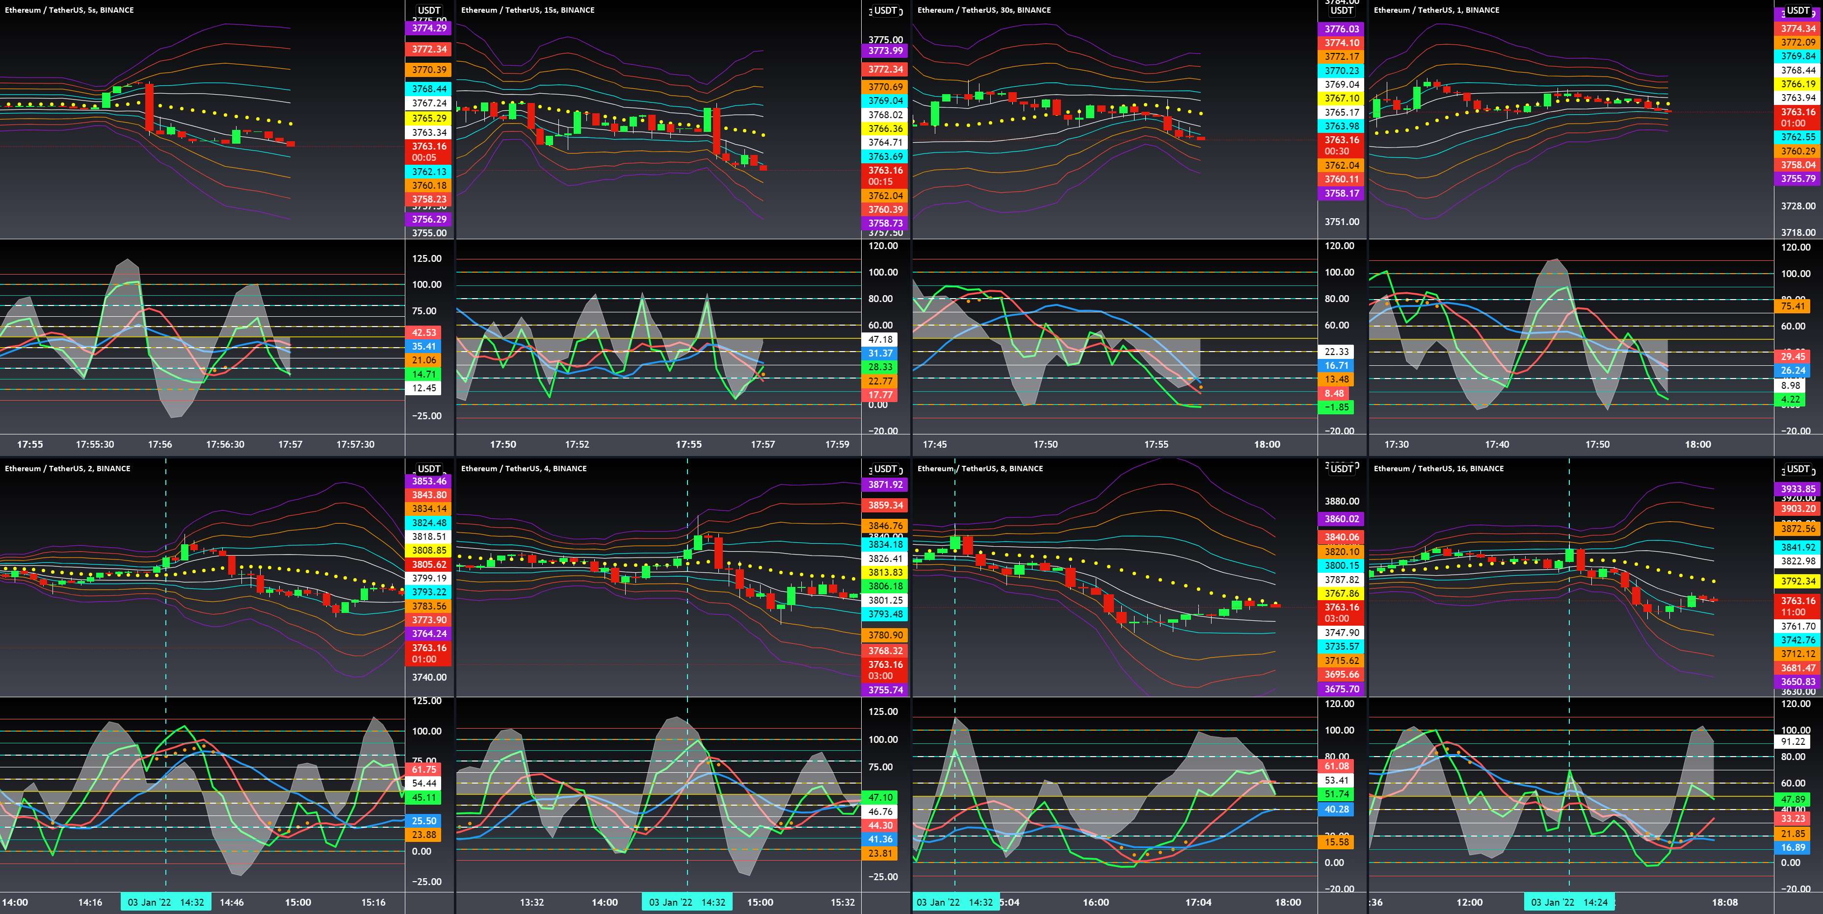Click the purple 3756.29 price label
This screenshot has width=1823, height=914.
coord(429,219)
